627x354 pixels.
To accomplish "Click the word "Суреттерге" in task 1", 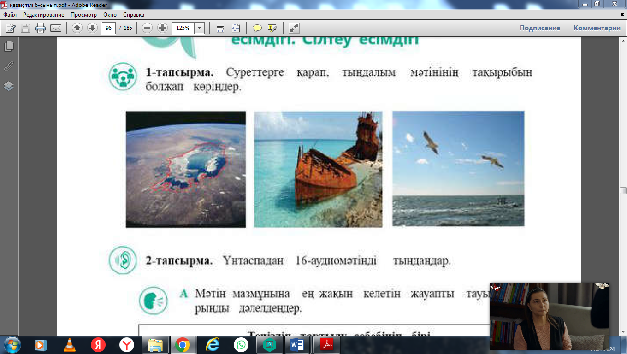I will click(x=255, y=73).
